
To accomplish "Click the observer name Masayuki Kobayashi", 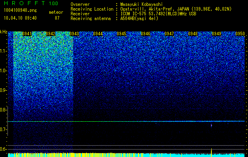I will (x=142, y=4).
